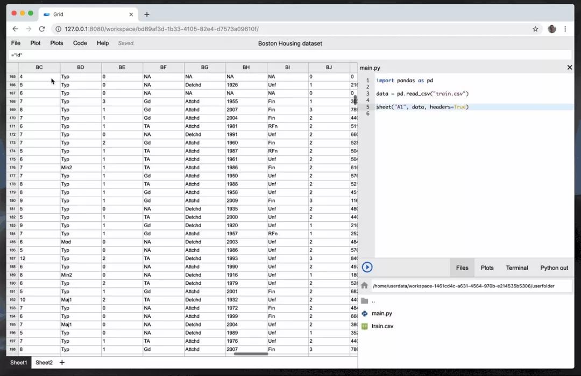
Task: Click the browser back arrow
Action: click(x=15, y=29)
